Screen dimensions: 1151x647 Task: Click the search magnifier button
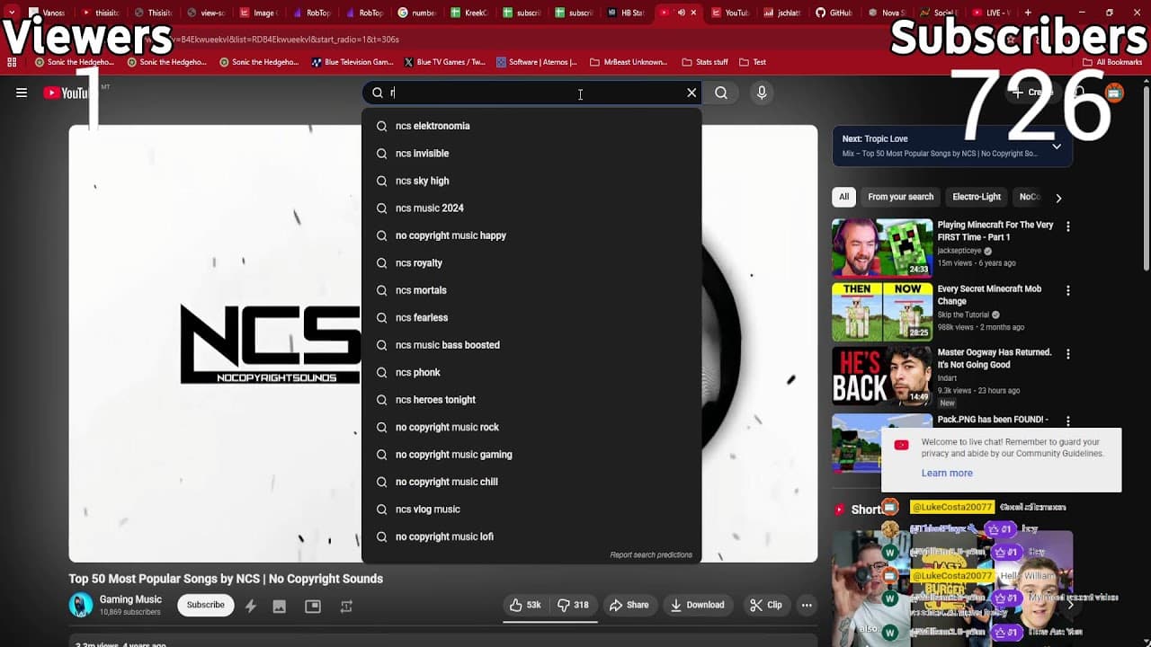(x=721, y=93)
